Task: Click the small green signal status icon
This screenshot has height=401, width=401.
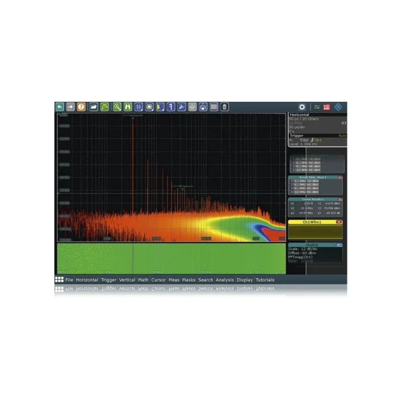Action: point(317,107)
